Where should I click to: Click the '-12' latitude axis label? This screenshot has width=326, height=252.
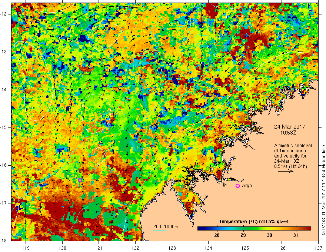pos(4,14)
